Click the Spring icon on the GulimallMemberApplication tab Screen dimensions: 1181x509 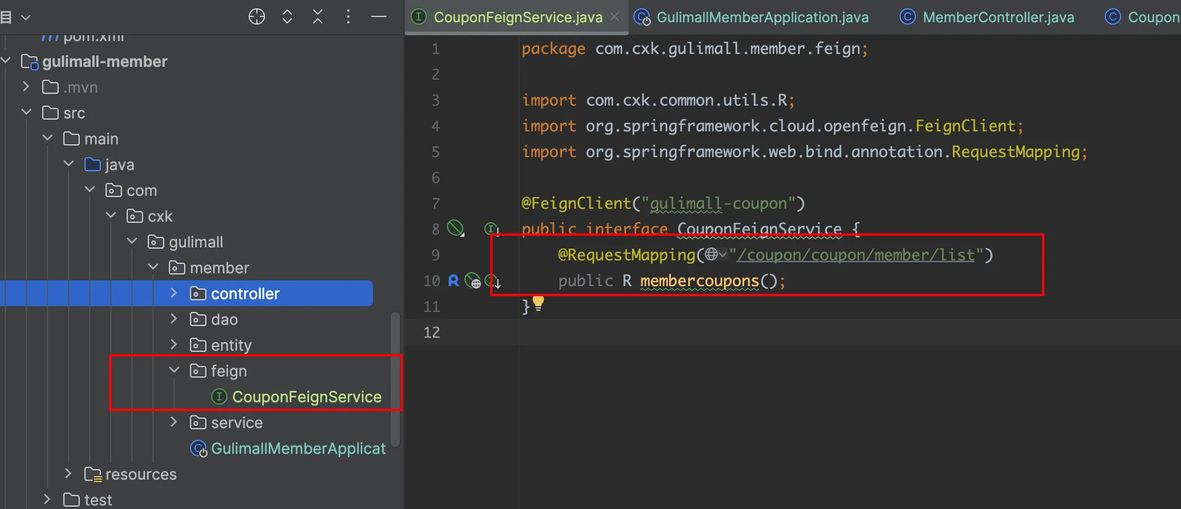click(642, 18)
